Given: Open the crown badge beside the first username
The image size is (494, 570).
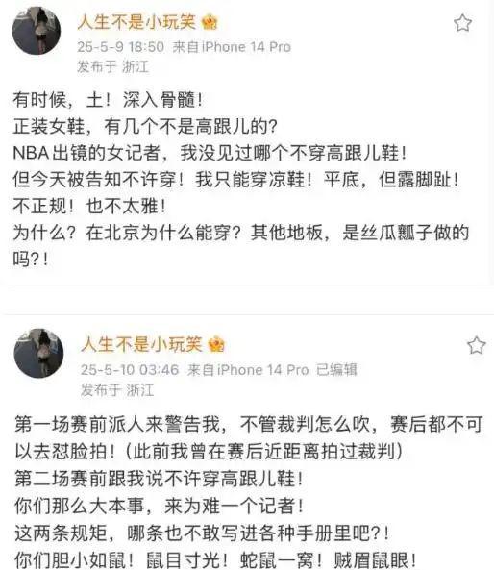Looking at the screenshot, I should [x=210, y=22].
